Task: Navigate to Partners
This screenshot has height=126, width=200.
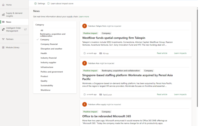Action: 10,39
